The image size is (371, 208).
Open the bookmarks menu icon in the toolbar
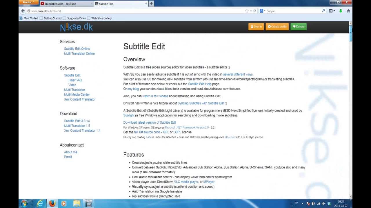[x=332, y=11]
